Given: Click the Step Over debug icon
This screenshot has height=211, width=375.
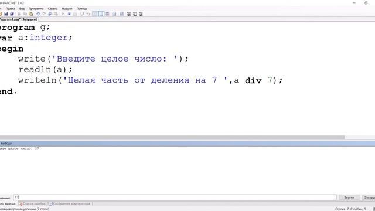Looking at the screenshot, I should click(x=82, y=14).
